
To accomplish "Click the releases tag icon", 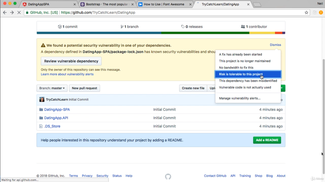I will pyautogui.click(x=183, y=27).
